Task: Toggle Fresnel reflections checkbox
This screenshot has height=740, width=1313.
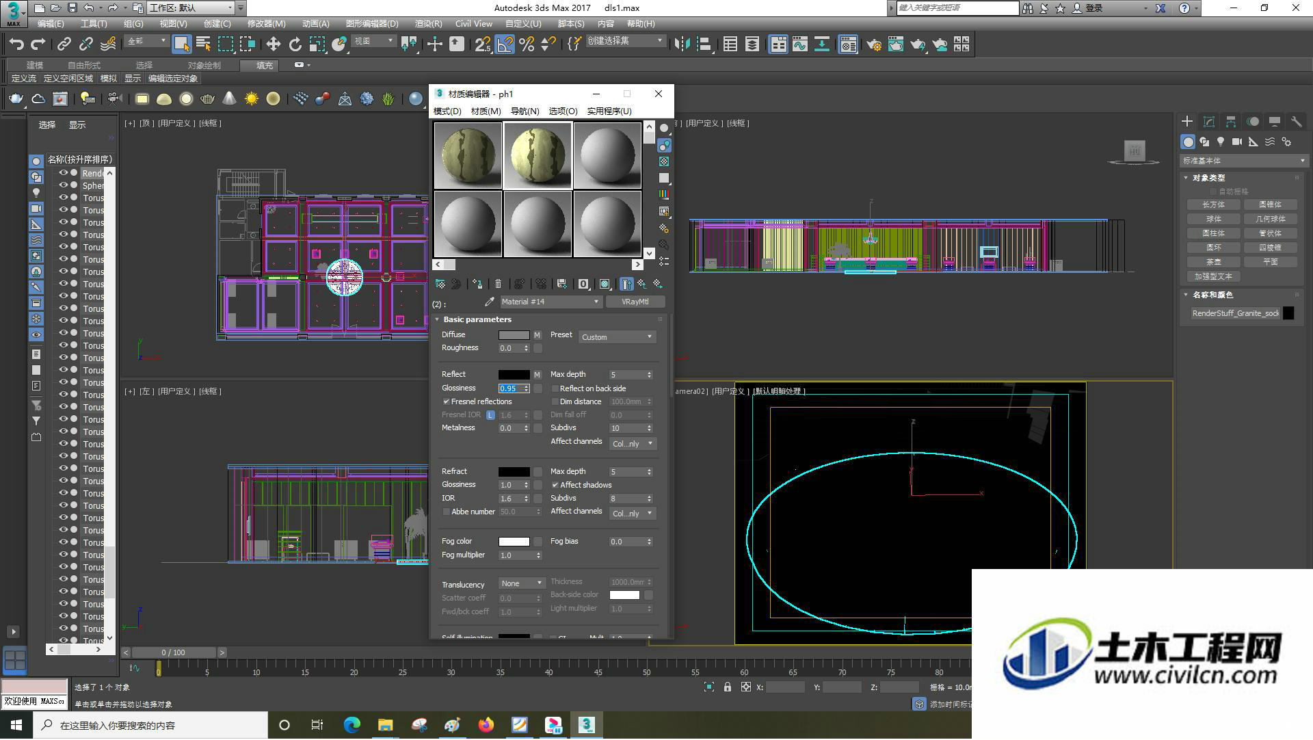Action: click(x=446, y=401)
